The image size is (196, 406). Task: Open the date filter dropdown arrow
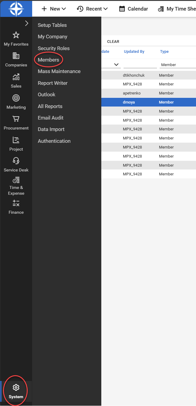(x=116, y=65)
